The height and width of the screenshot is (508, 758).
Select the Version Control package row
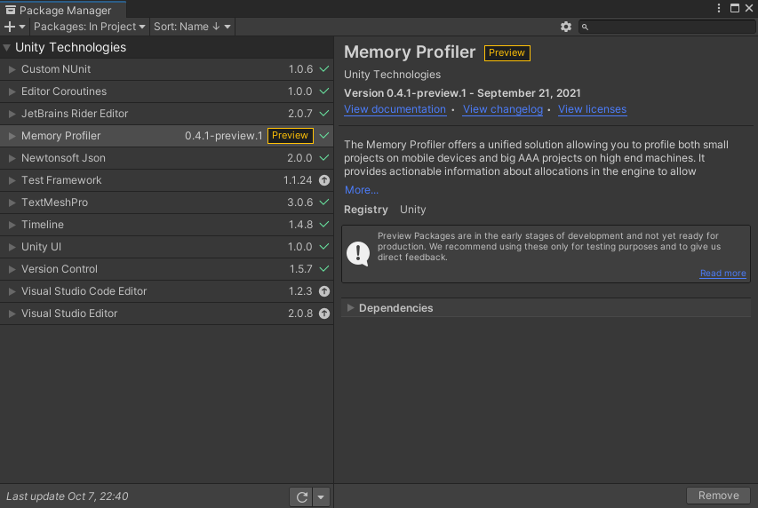coord(166,269)
